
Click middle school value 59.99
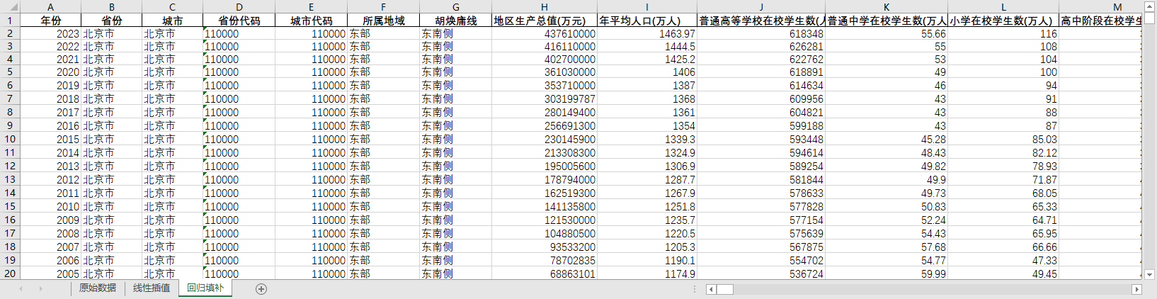pyautogui.click(x=887, y=273)
